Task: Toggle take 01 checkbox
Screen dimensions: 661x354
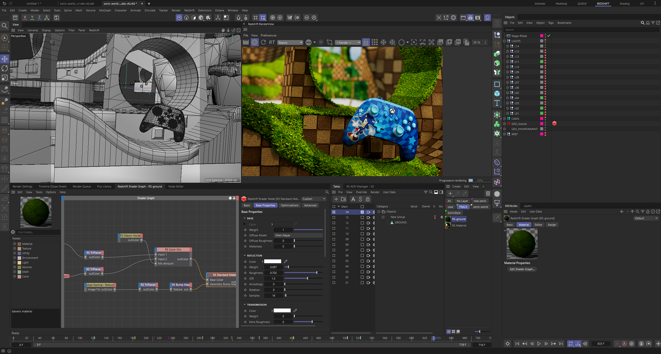Action: click(x=362, y=283)
